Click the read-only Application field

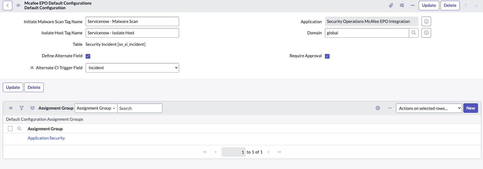coord(372,22)
